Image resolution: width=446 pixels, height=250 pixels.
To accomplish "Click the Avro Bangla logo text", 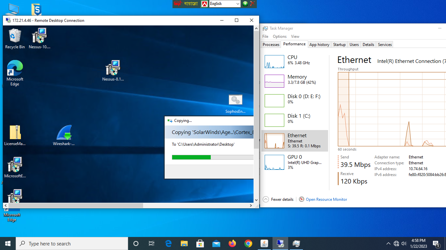I will click(186, 4).
